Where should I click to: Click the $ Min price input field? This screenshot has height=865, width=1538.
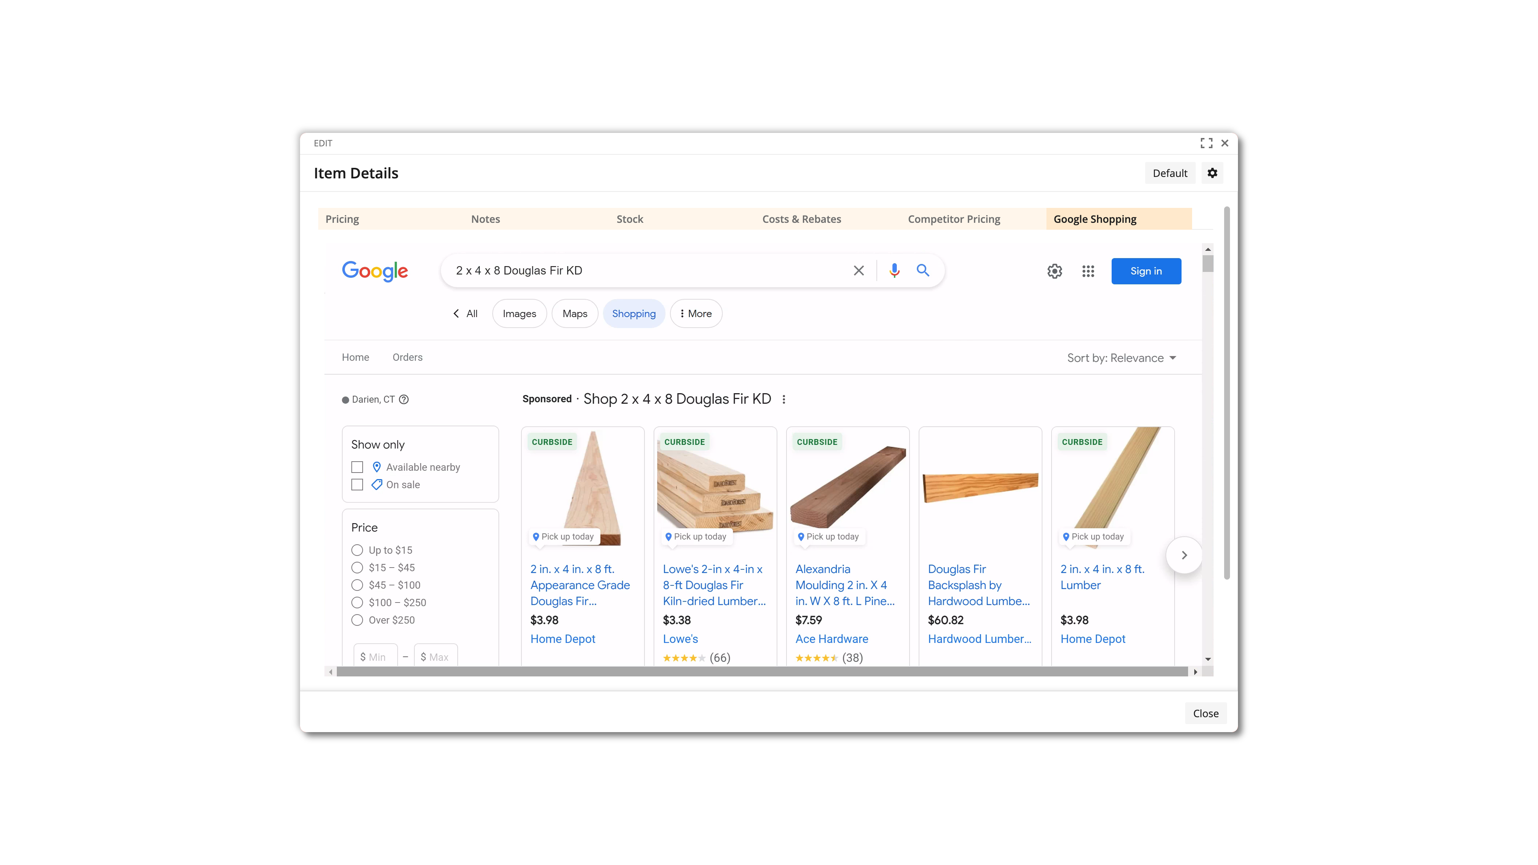pyautogui.click(x=375, y=657)
